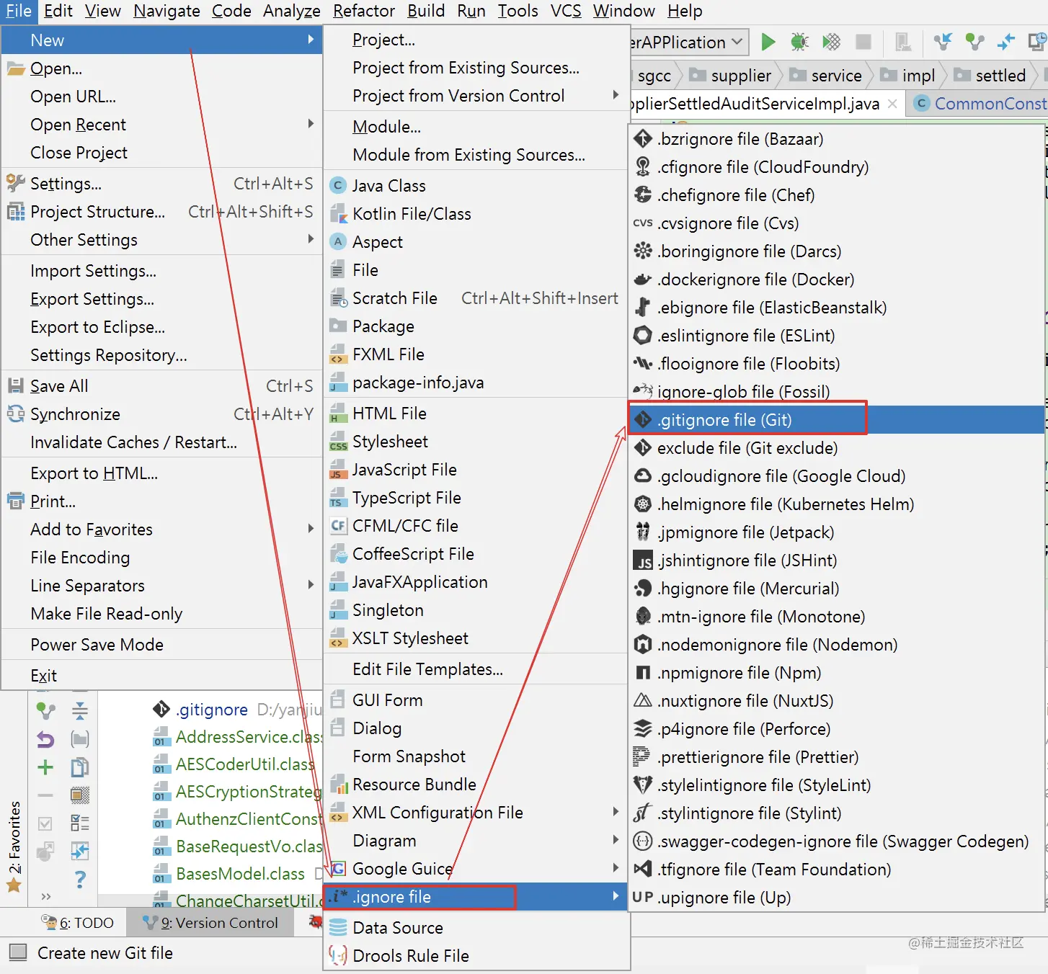The width and height of the screenshot is (1048, 974).
Task: Open the 6: TODO tool tab
Action: pyautogui.click(x=78, y=923)
